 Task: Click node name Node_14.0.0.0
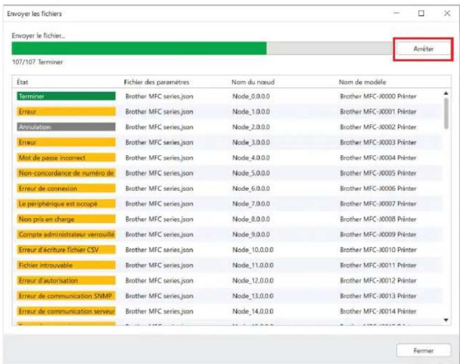tap(253, 312)
